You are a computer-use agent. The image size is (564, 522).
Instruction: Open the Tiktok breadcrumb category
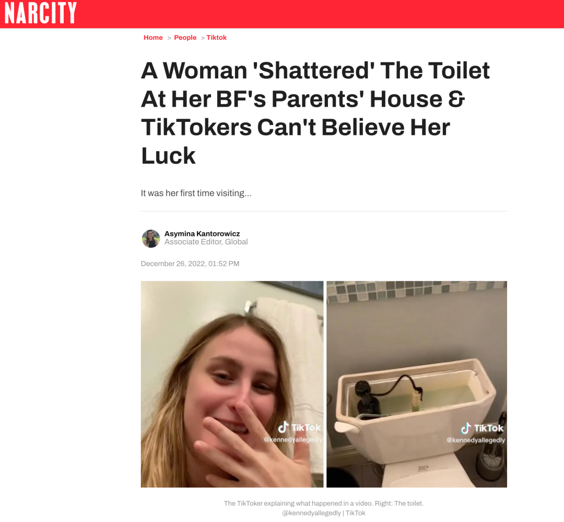pos(217,38)
